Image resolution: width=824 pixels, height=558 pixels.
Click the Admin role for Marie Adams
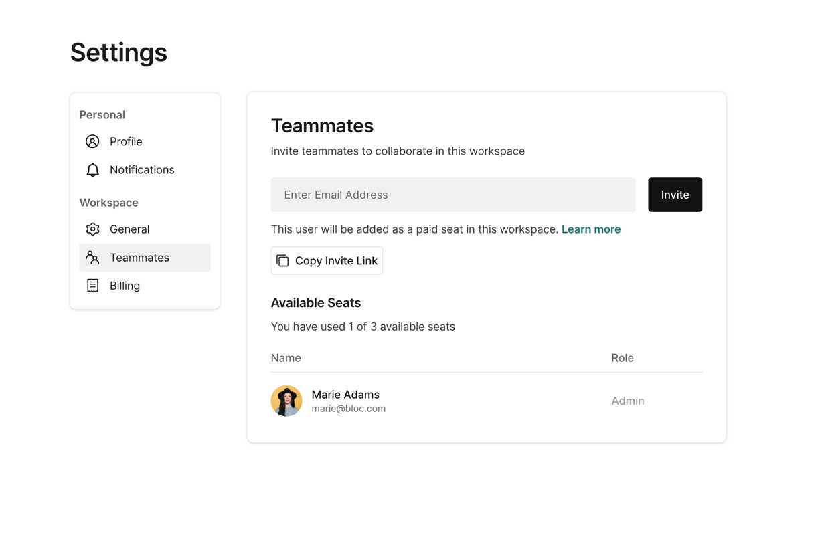[627, 401]
